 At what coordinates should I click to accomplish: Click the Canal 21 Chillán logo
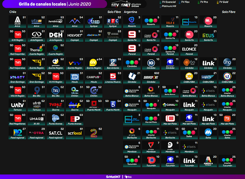[x=94, y=90]
